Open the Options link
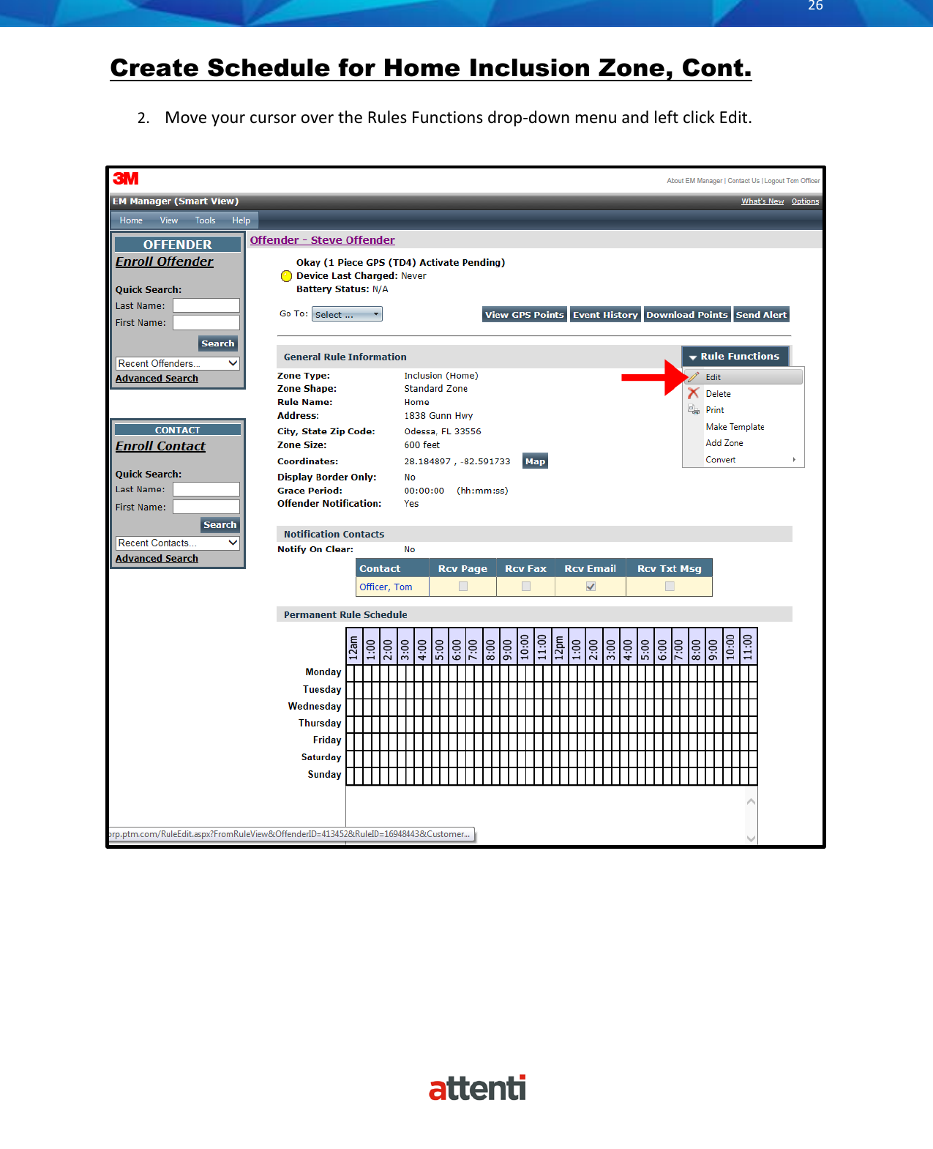Image resolution: width=933 pixels, height=1149 pixels. click(805, 201)
